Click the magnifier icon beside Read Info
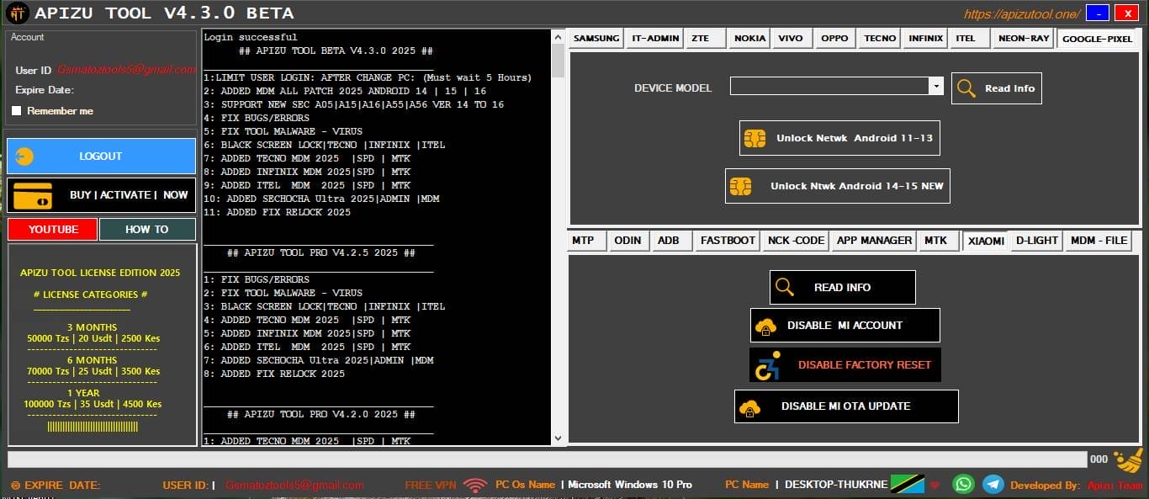The image size is (1149, 499). point(966,88)
